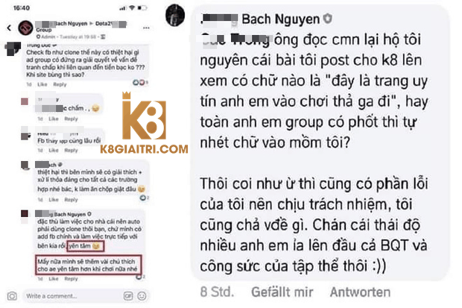Tap the dark profile picture beside the Bach Nguyen comment
Screen dimensions: 462x308
pyautogui.click(x=175, y=15)
